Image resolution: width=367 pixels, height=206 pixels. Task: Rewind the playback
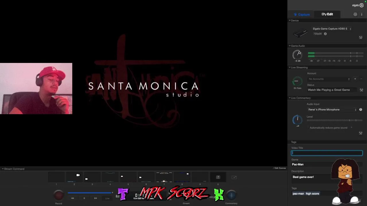point(73,198)
